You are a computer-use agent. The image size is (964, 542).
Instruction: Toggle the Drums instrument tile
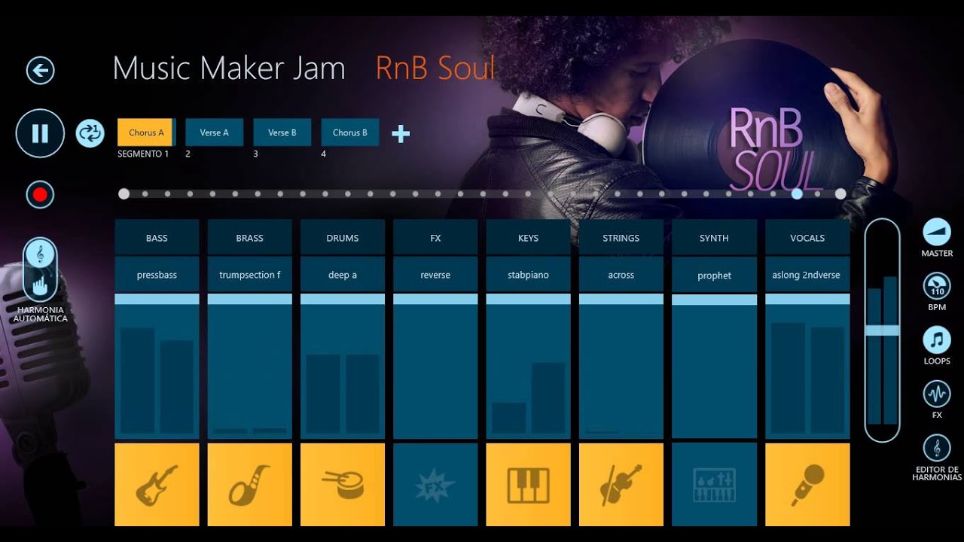pyautogui.click(x=343, y=484)
